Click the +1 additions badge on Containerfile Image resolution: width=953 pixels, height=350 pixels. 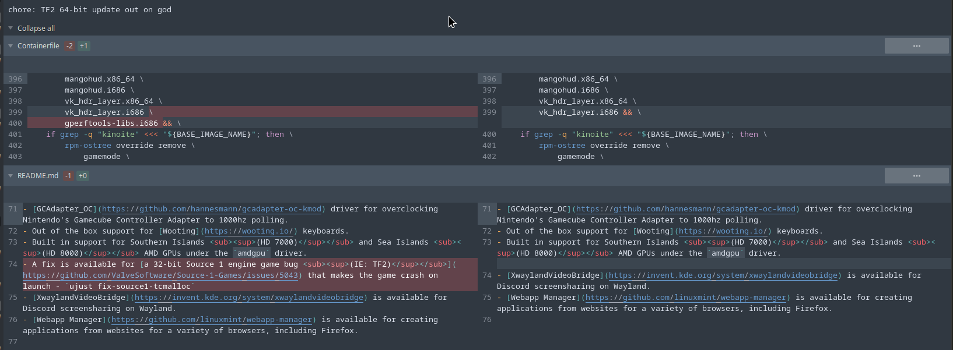(84, 46)
